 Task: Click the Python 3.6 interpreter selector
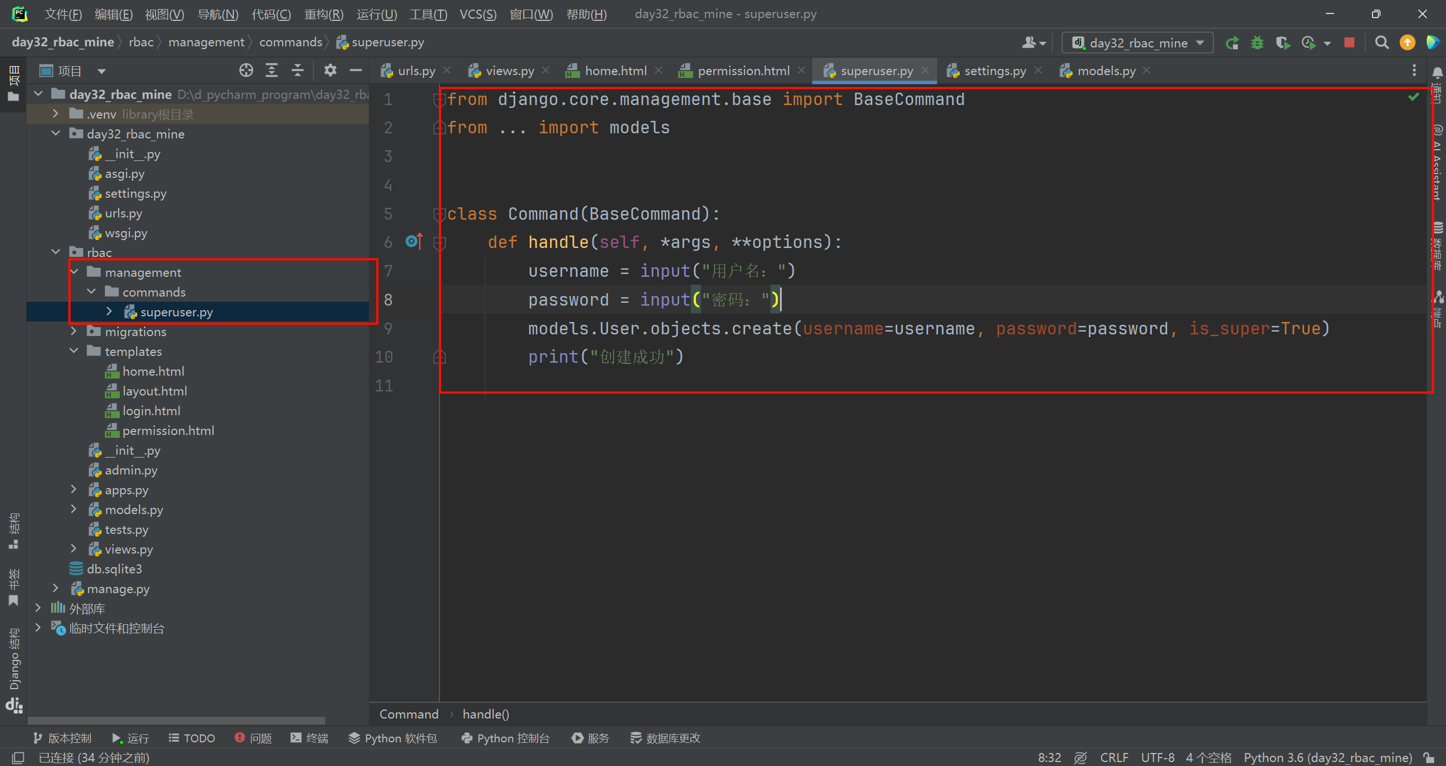1327,758
